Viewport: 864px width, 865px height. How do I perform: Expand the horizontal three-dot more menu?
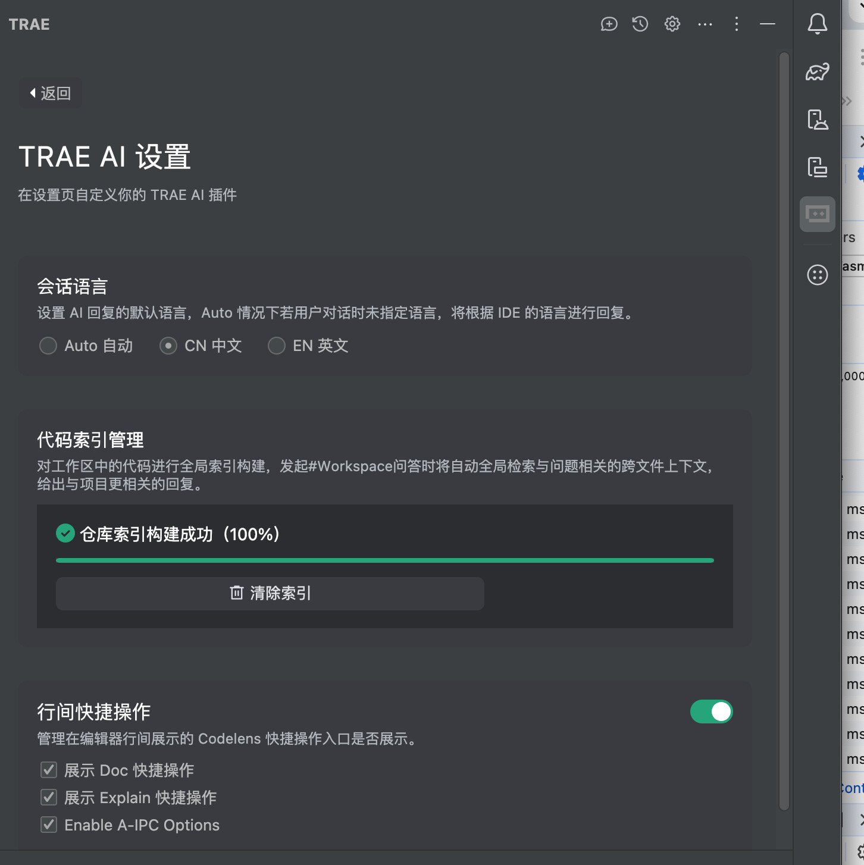point(705,24)
